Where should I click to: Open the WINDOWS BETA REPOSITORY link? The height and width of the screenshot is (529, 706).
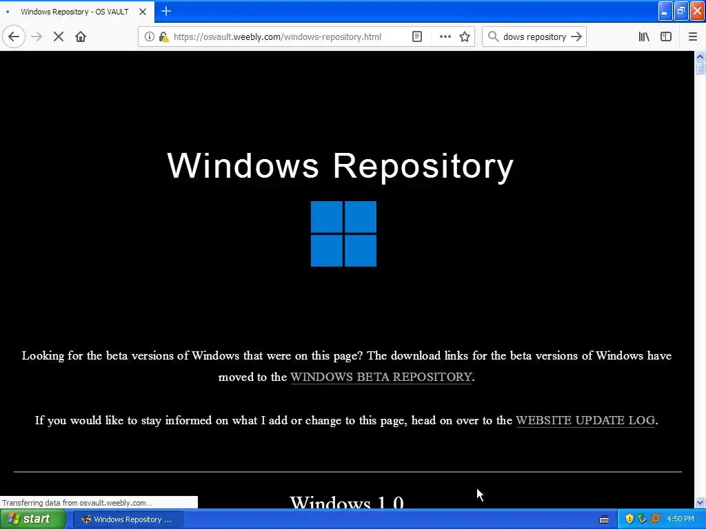(x=381, y=377)
